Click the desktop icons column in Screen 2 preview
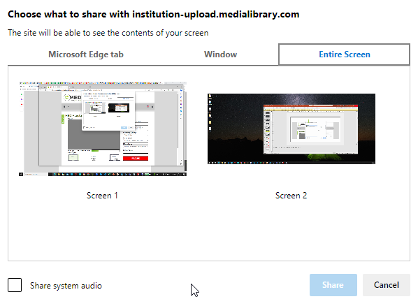The width and height of the screenshot is (418, 306). pyautogui.click(x=210, y=112)
